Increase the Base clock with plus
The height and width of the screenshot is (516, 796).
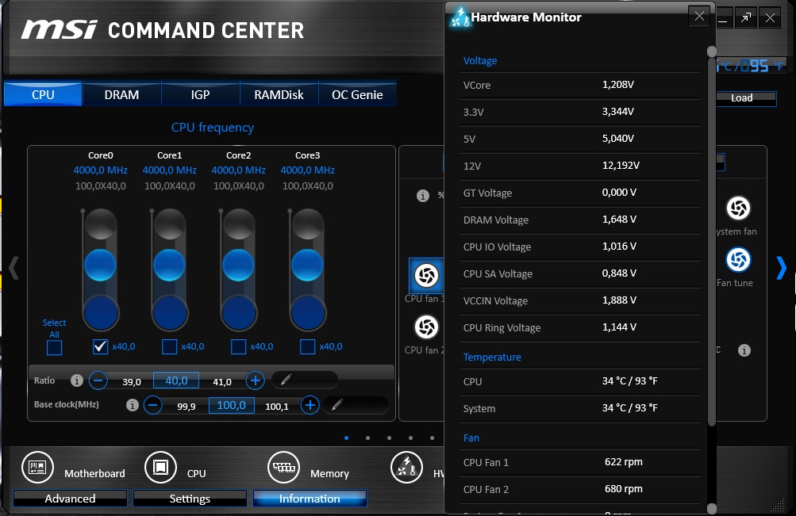pos(310,405)
